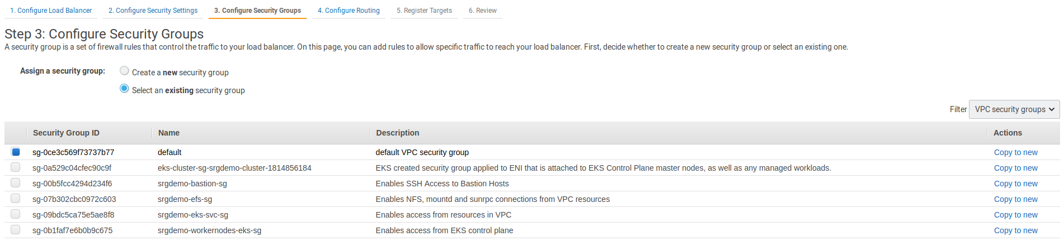Jump to the Register Targets step
The width and height of the screenshot is (1064, 246).
tap(424, 11)
